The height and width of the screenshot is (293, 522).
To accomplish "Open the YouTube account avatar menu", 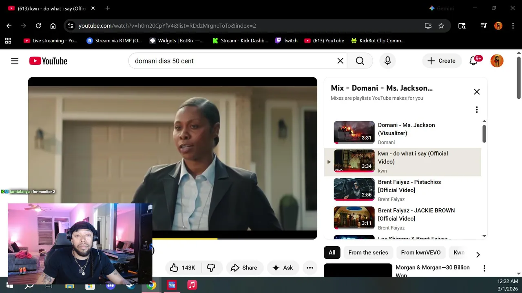I will pyautogui.click(x=497, y=61).
